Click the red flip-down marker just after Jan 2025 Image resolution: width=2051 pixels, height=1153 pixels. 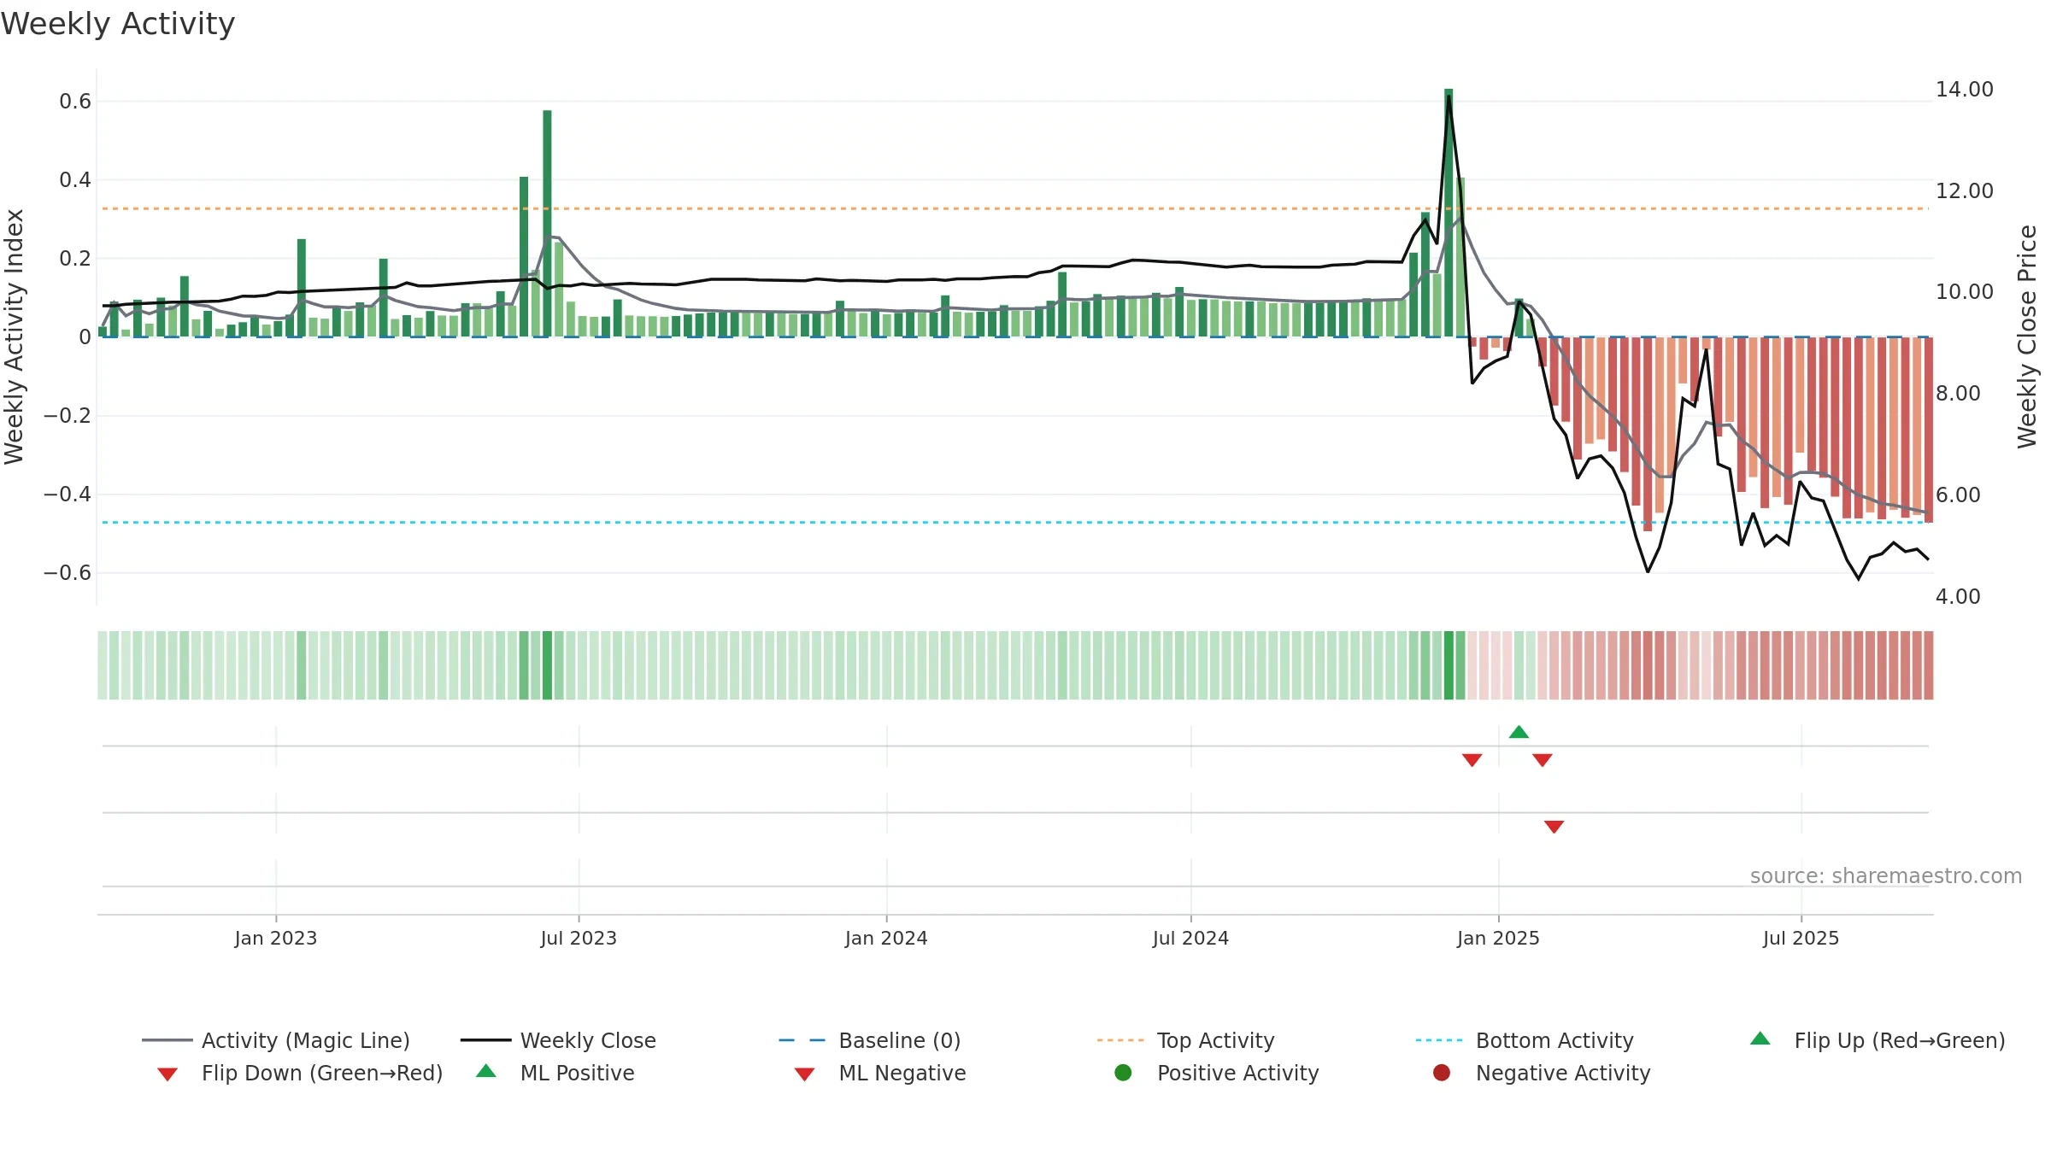(1542, 760)
